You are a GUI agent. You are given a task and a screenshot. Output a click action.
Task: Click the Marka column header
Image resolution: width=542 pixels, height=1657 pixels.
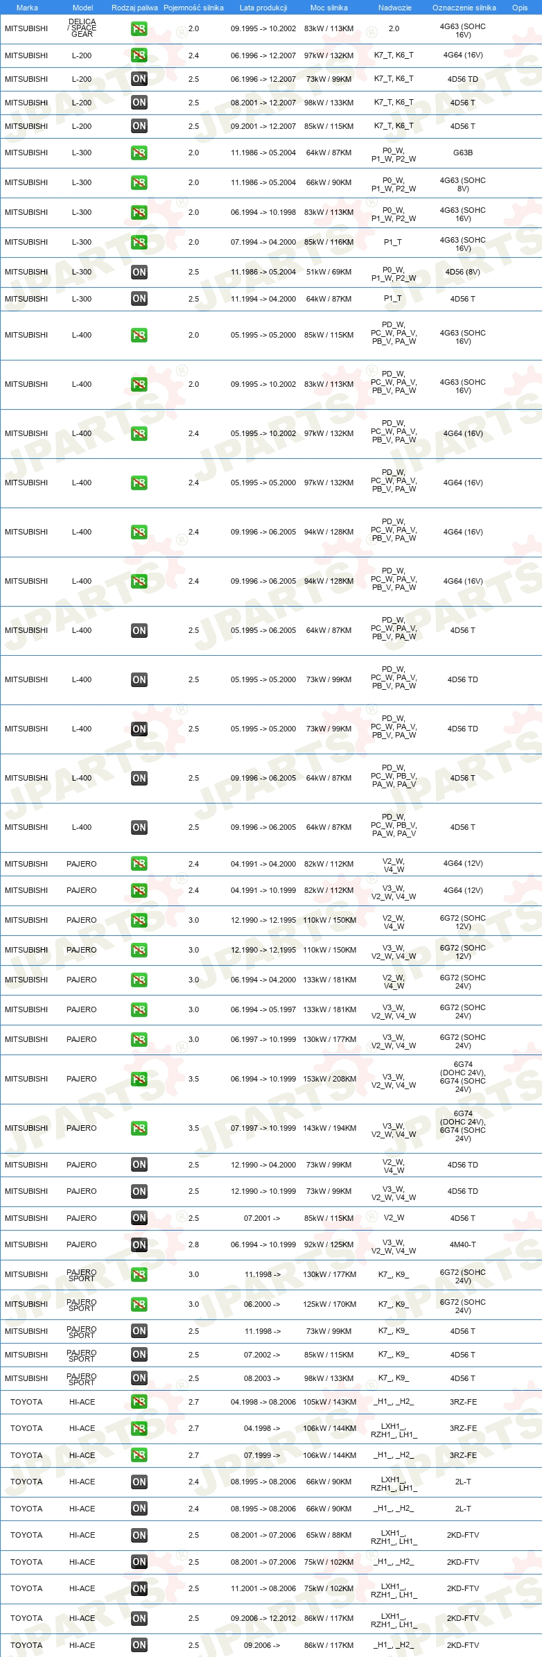(x=27, y=8)
